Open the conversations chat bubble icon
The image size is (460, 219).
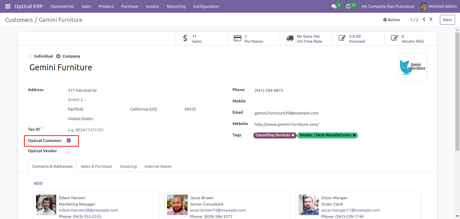pyautogui.click(x=334, y=6)
